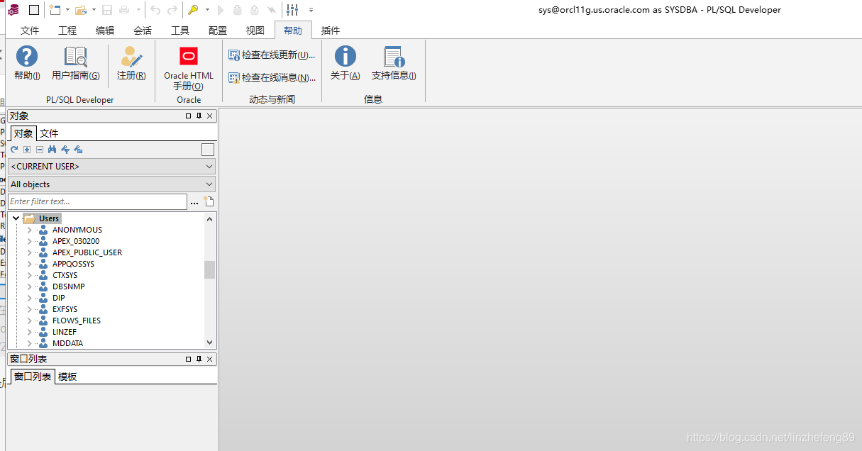Select the LINZEF user in tree
Screen dimensions: 862x451
point(65,332)
